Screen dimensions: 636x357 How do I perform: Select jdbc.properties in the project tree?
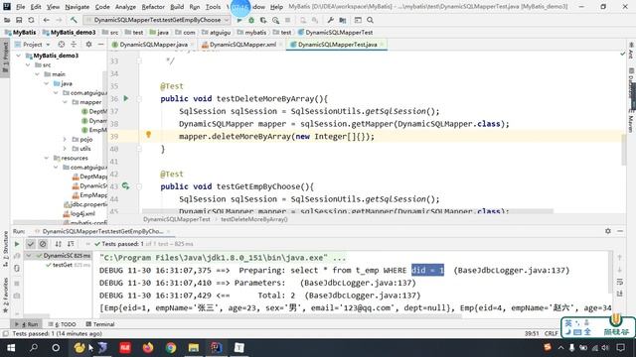pos(84,204)
